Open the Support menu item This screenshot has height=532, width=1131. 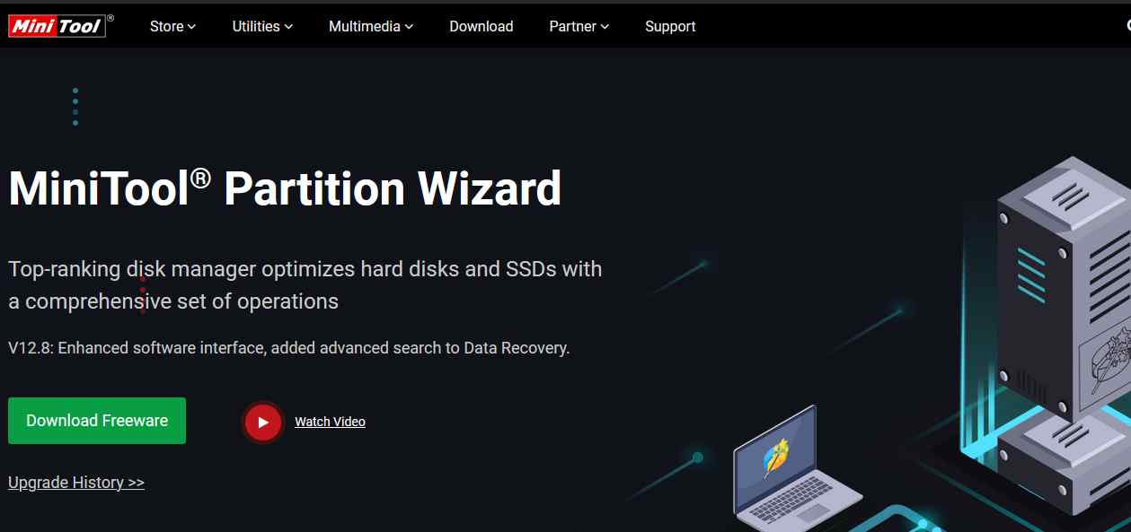pyautogui.click(x=670, y=26)
